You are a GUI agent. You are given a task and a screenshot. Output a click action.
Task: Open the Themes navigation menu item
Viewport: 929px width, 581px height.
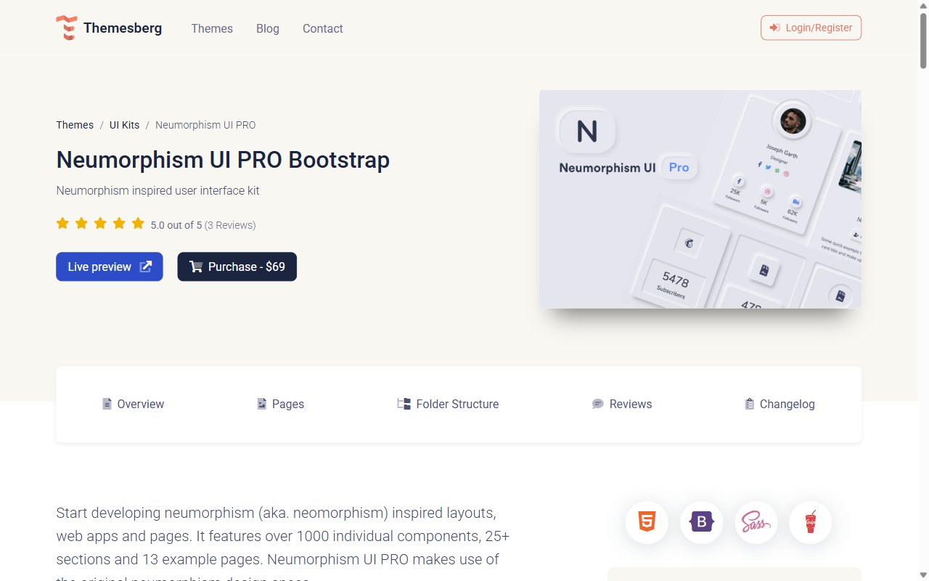[x=212, y=28]
